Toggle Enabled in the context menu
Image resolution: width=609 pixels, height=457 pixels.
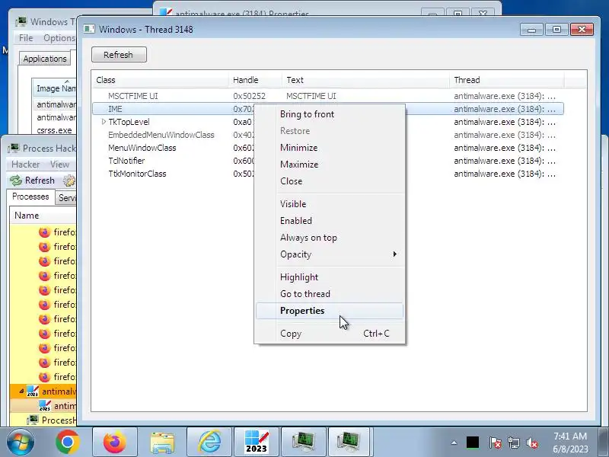tap(330, 221)
